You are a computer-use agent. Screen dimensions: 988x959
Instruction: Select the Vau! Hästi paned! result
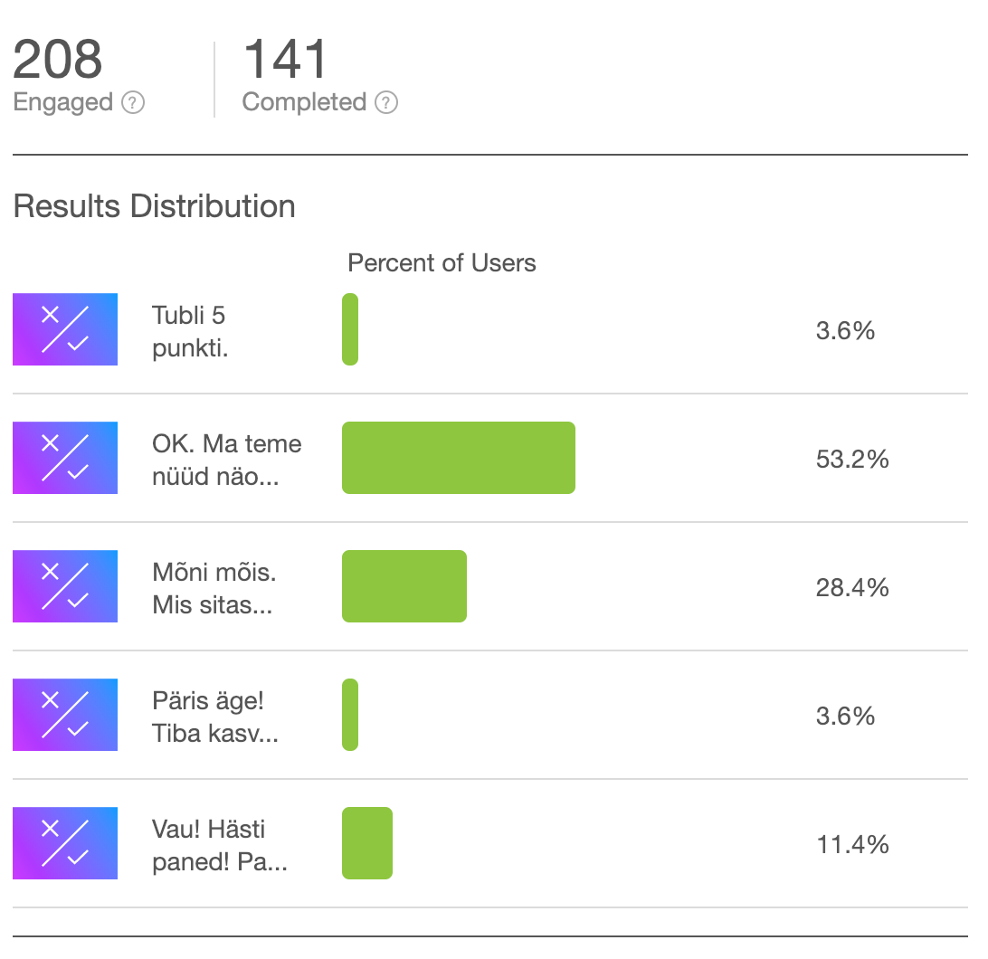pos(219,845)
